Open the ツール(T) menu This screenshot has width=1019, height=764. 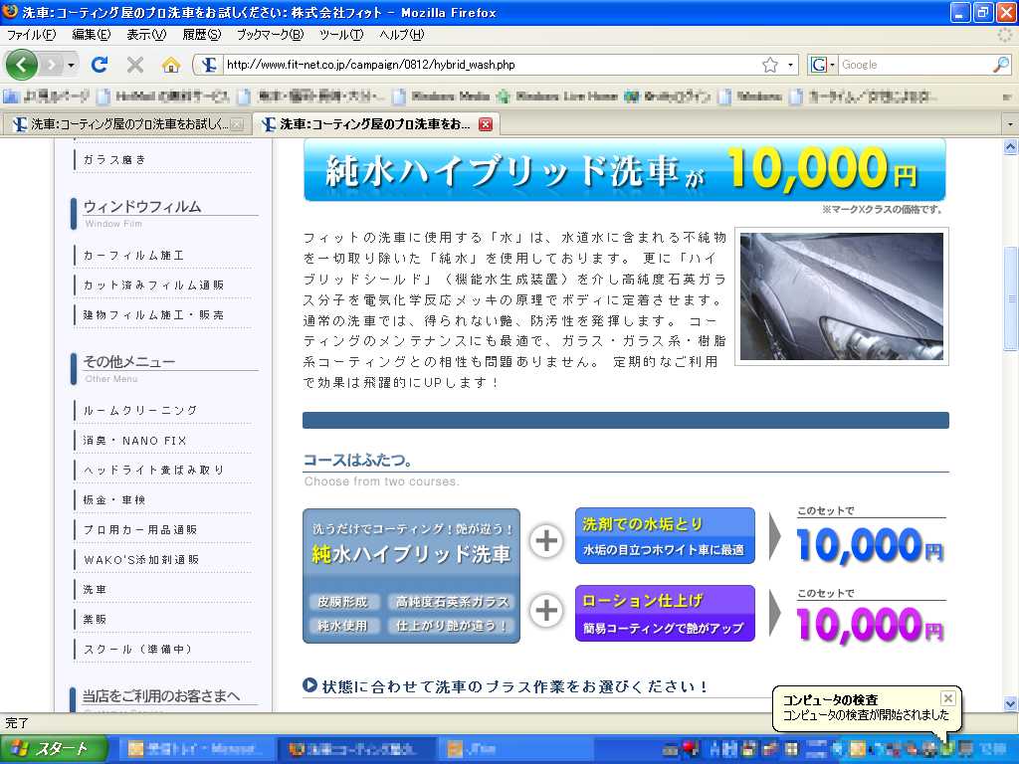[x=341, y=35]
